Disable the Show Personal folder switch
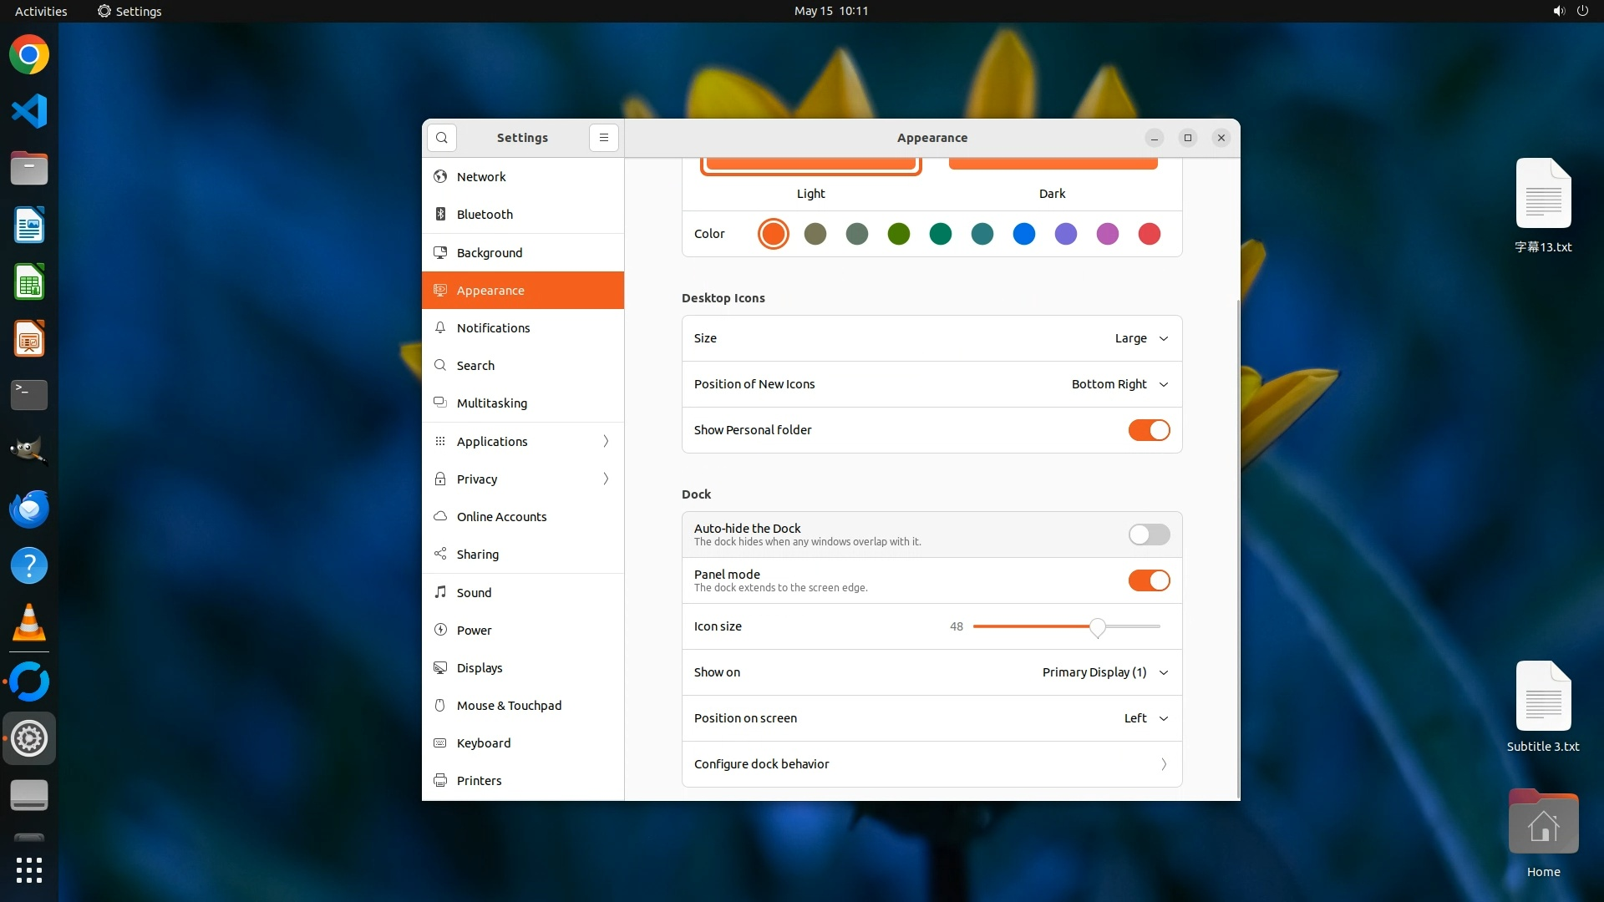 point(1149,430)
